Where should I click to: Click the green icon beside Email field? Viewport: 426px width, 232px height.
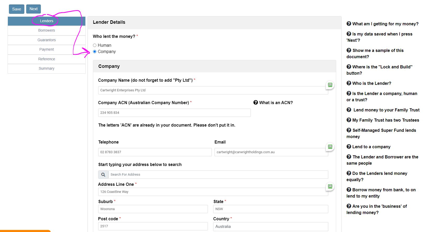click(330, 147)
